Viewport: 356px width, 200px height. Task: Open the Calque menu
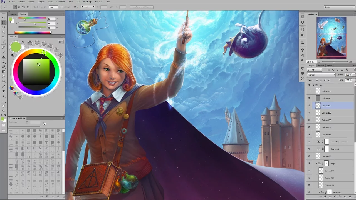click(x=41, y=2)
